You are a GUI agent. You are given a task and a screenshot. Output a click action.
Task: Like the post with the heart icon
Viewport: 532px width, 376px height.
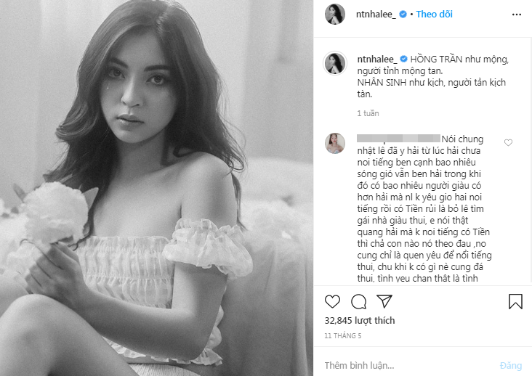point(332,301)
